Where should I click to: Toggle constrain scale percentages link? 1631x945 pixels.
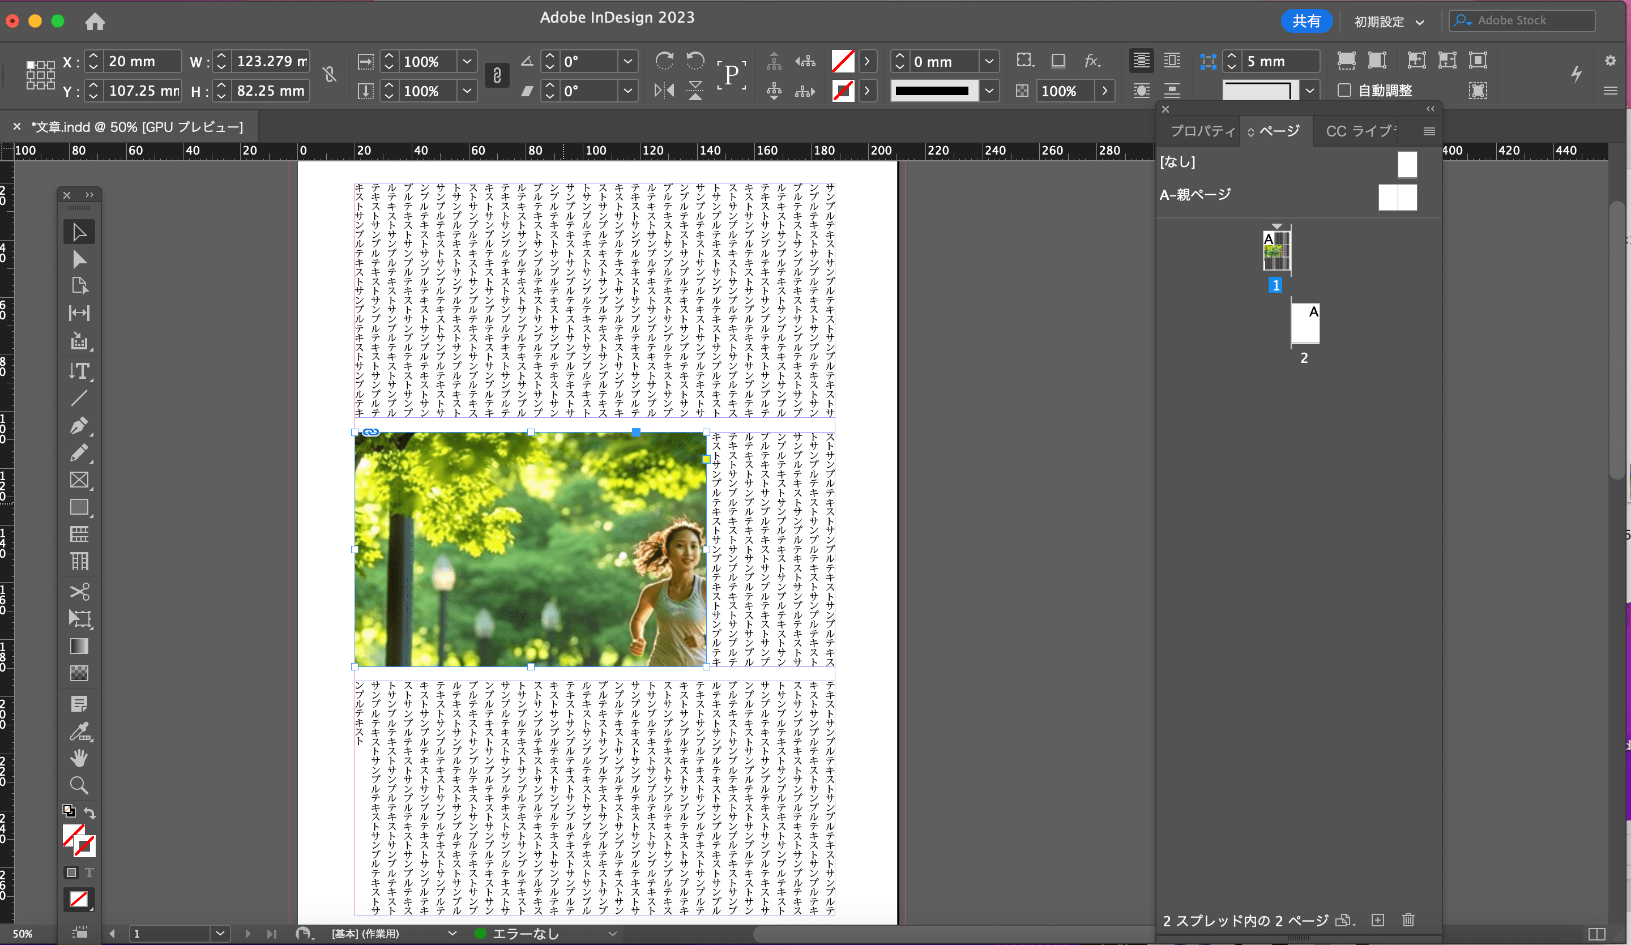pos(497,76)
